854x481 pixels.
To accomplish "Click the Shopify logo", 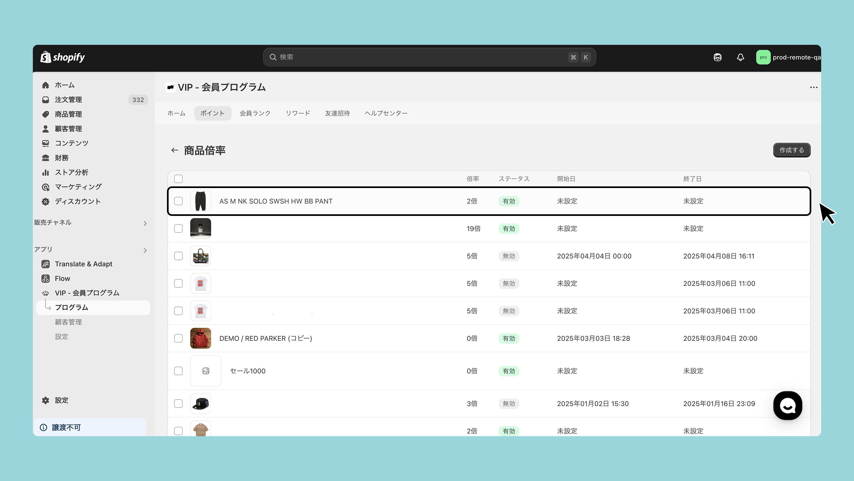I will pos(63,57).
